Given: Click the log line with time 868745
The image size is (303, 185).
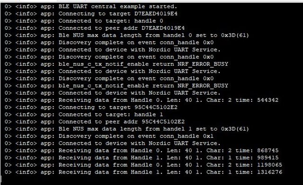Looking at the screenshot, I should point(141,150).
